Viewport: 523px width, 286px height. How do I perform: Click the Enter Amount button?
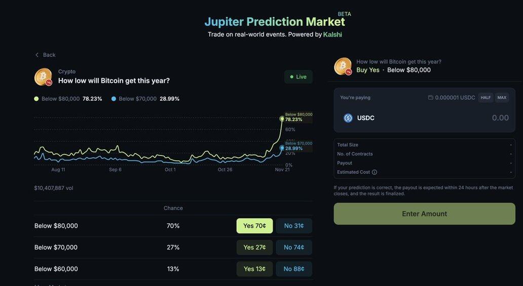pyautogui.click(x=424, y=214)
